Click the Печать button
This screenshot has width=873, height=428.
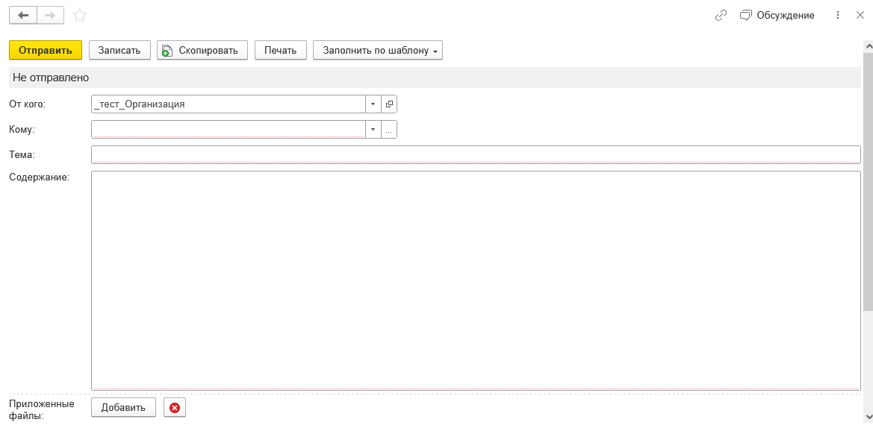[x=281, y=50]
